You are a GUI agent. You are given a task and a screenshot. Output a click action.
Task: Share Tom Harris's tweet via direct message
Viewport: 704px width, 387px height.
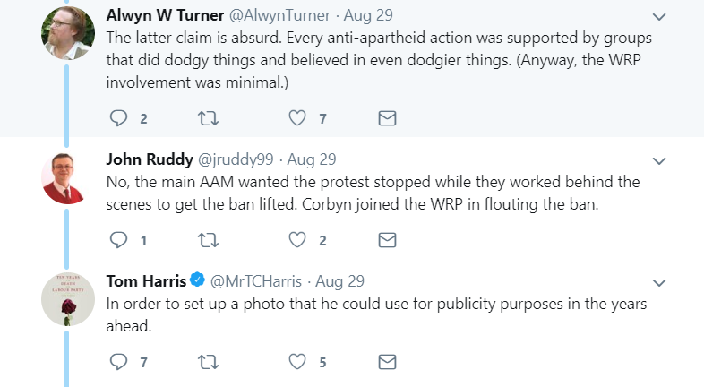(387, 362)
